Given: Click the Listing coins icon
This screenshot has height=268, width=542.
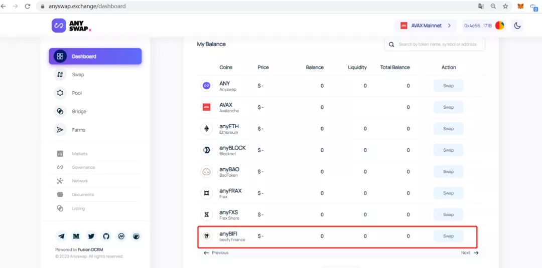Looking at the screenshot, I should point(60,208).
